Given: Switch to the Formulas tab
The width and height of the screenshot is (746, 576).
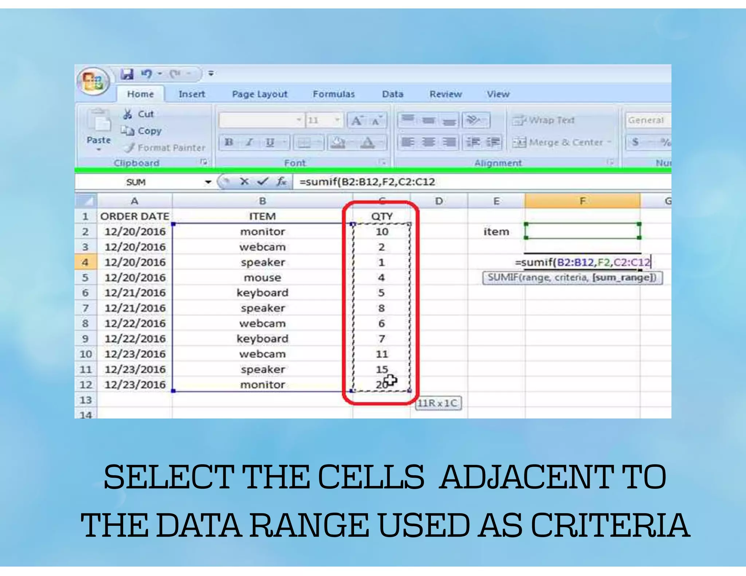Looking at the screenshot, I should (x=333, y=94).
